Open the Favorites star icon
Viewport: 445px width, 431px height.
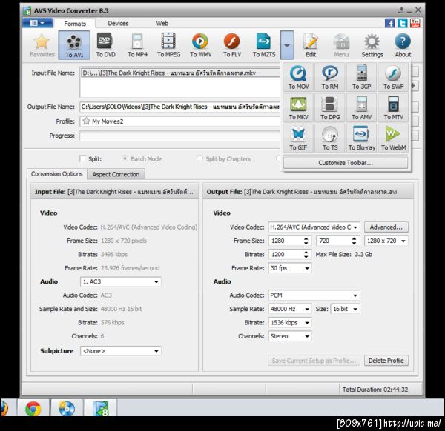(x=42, y=46)
